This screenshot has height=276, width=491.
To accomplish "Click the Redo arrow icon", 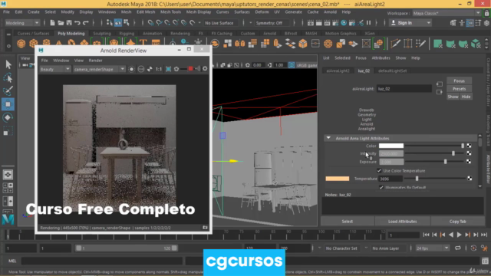I will click(85, 23).
